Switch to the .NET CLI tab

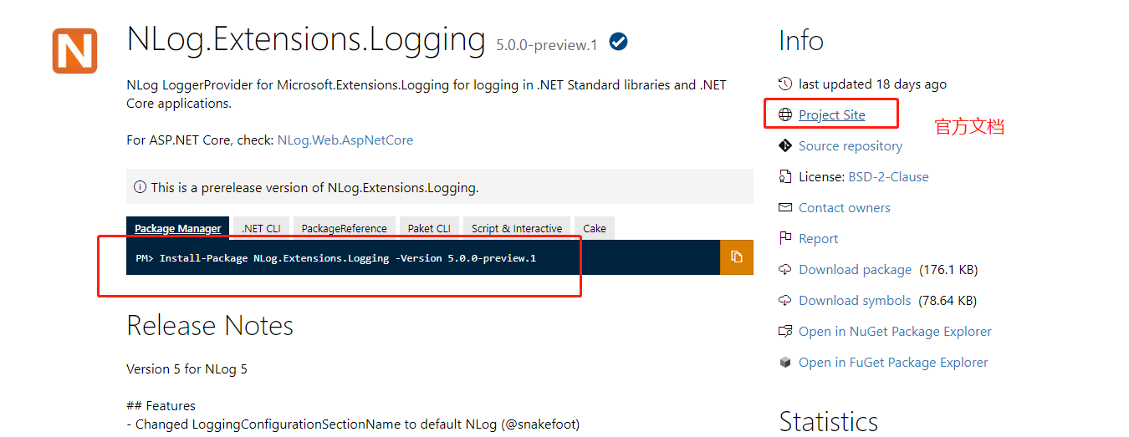coord(261,229)
